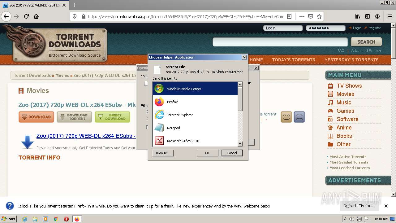The height and width of the screenshot is (223, 396).
Task: Rate torrent with the happy face icon
Action: coord(286,117)
